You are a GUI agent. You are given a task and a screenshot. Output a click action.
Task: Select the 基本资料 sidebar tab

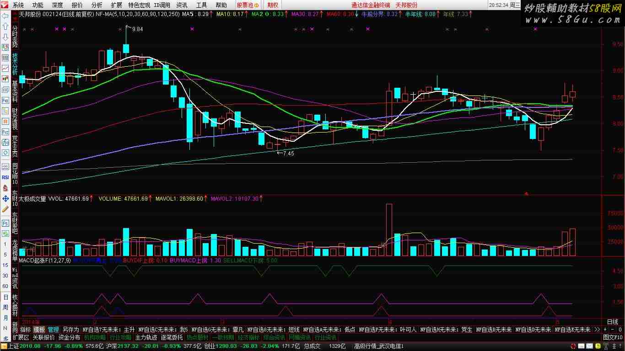[x=15, y=91]
